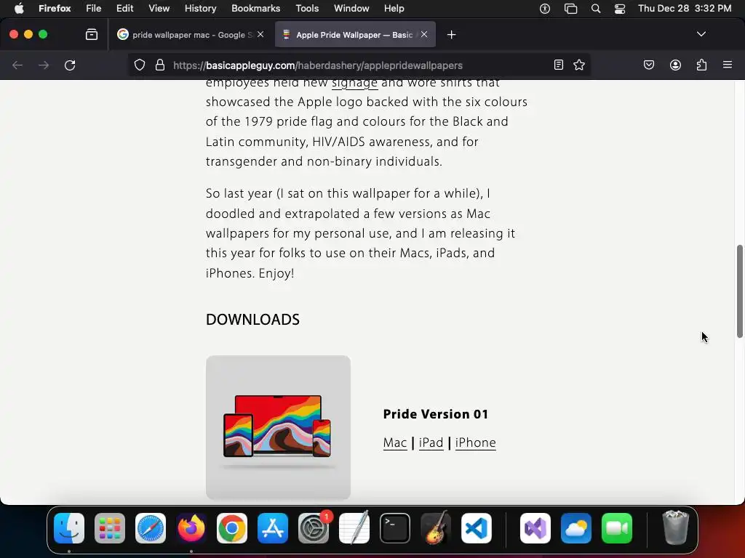Open Save to Pocket icon

coord(649,65)
